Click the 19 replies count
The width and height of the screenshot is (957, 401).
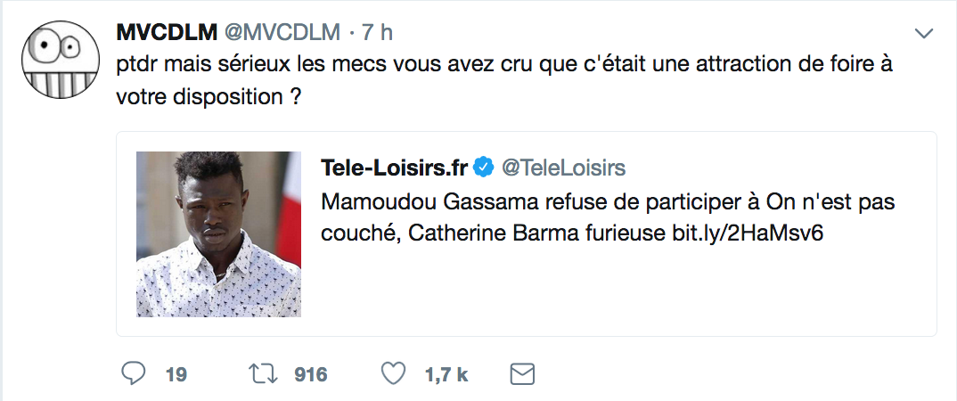176,374
